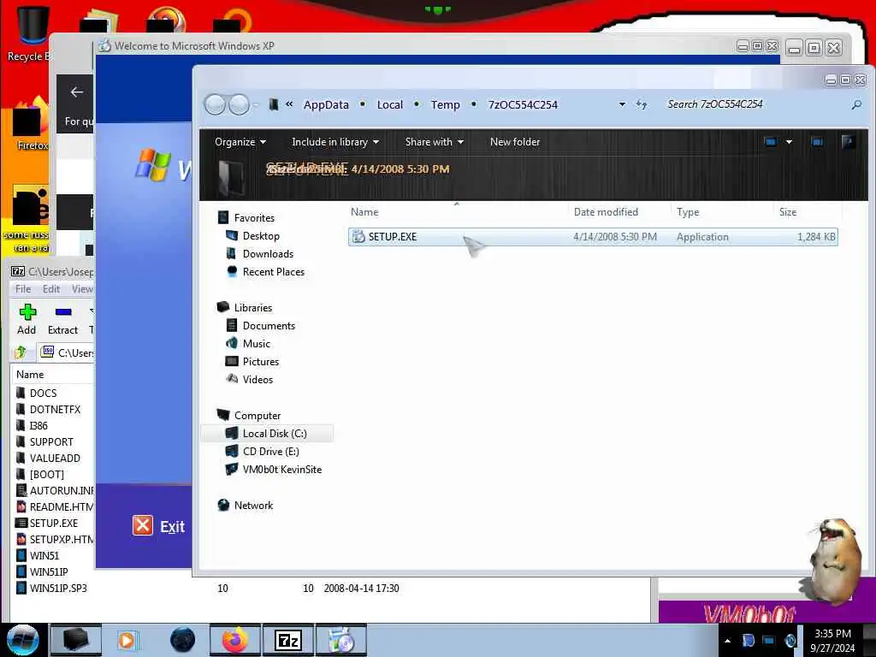Open the Edit menu in 7-Zip

click(50, 289)
